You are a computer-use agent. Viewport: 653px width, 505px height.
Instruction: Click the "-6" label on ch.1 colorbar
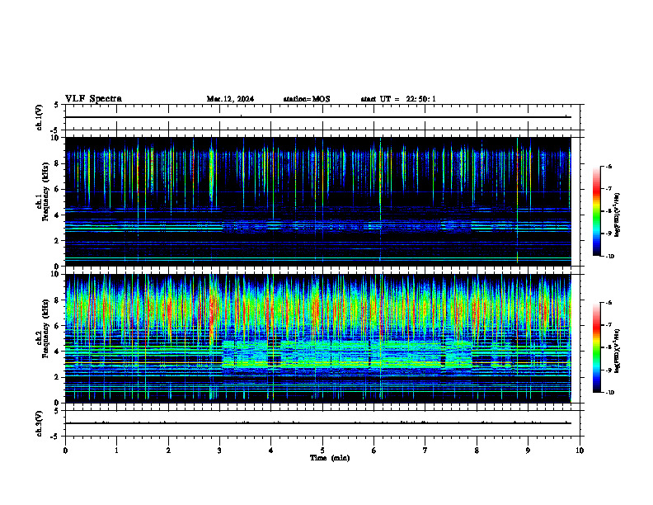tap(608, 166)
